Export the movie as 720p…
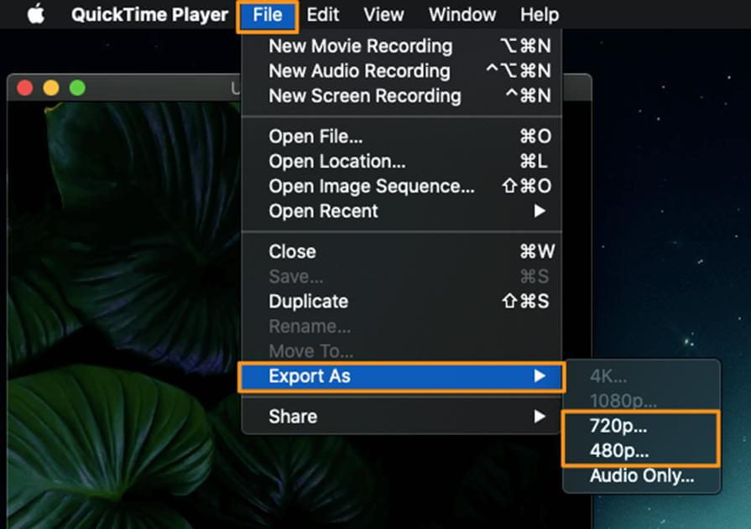Viewport: 751px width, 529px height. coord(641,426)
